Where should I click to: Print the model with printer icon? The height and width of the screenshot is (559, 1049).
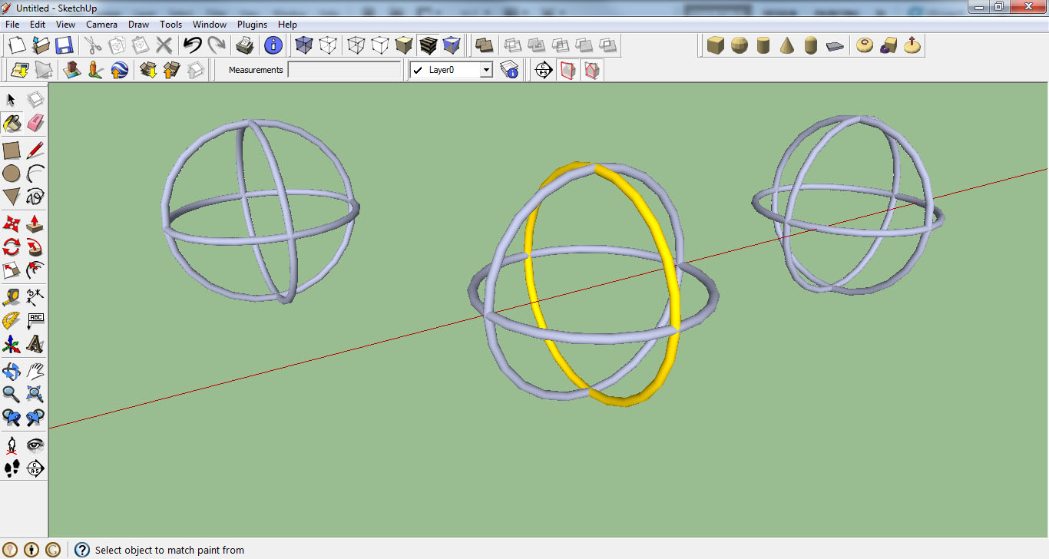pyautogui.click(x=245, y=45)
